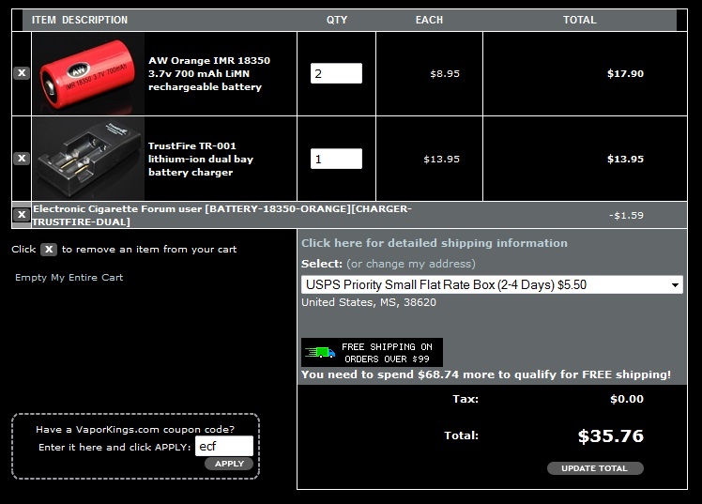Select the $35.76 order total
The image size is (702, 504).
click(611, 436)
